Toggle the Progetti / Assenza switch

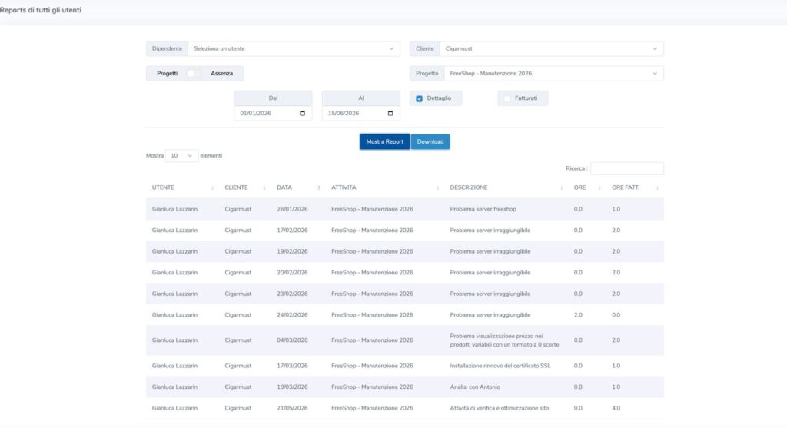click(194, 73)
